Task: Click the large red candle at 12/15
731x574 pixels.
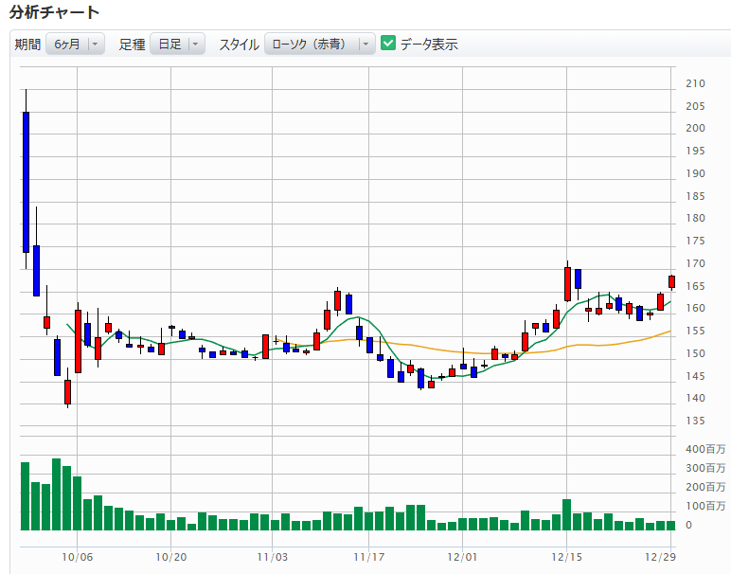Action: 567,283
